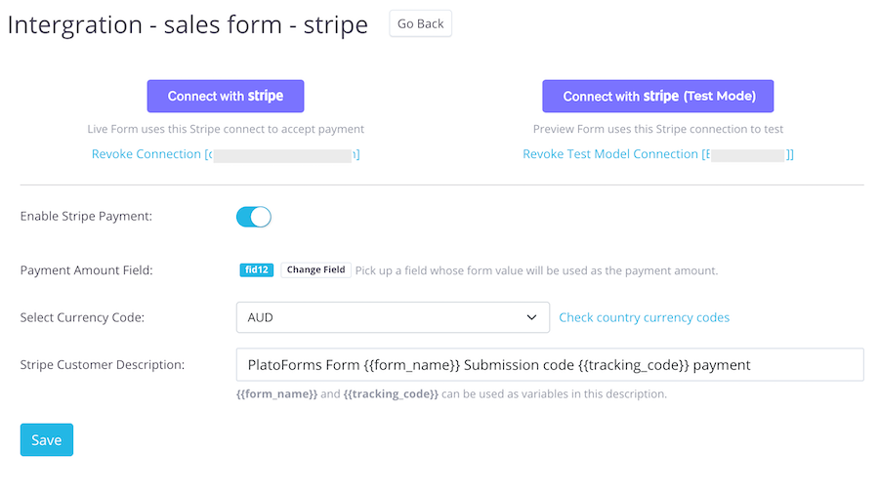The image size is (879, 494).
Task: Open Check country currency codes link
Action: 644,317
